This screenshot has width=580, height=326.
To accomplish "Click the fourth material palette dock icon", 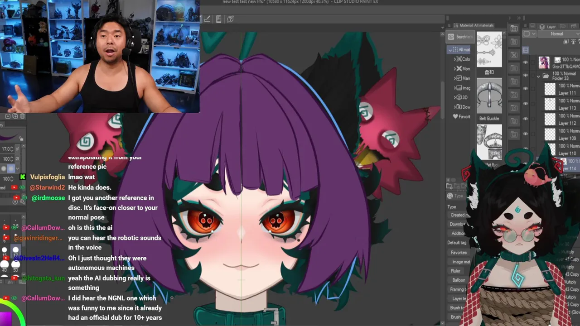I will (514, 68).
